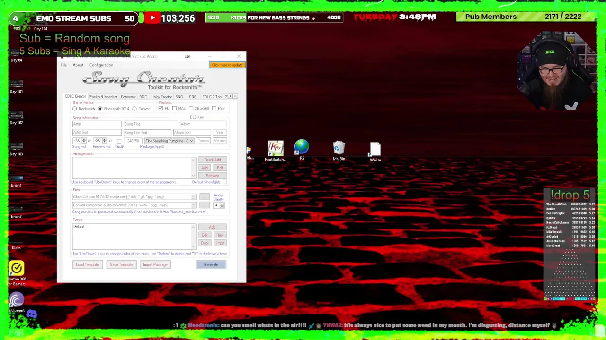606x340 pixels.
Task: Open the Norton 360 for Gamers icon
Action: [17, 273]
